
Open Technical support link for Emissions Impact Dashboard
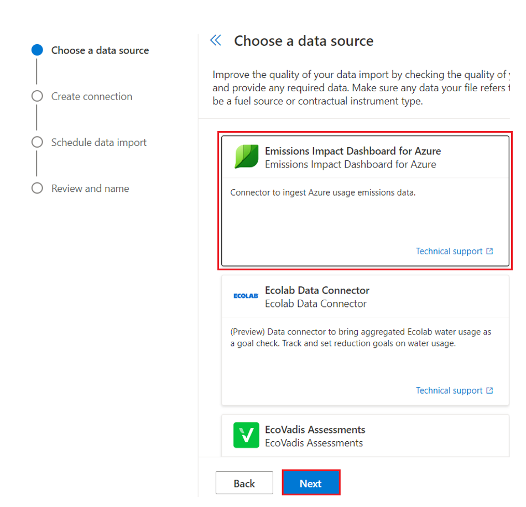[449, 251]
